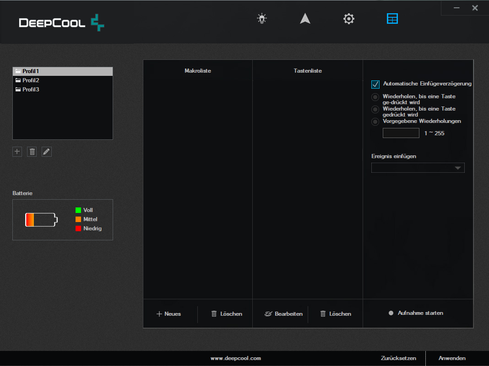This screenshot has height=366, width=489.
Task: Start recording with Aufnahme starten
Action: pyautogui.click(x=416, y=313)
